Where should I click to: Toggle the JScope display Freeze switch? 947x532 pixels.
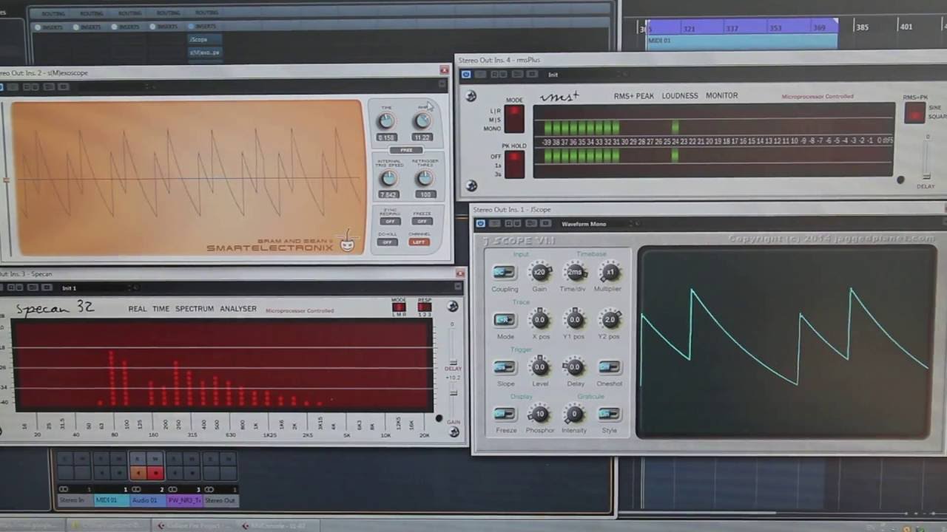tap(505, 414)
